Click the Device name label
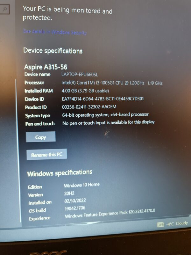 (37, 75)
